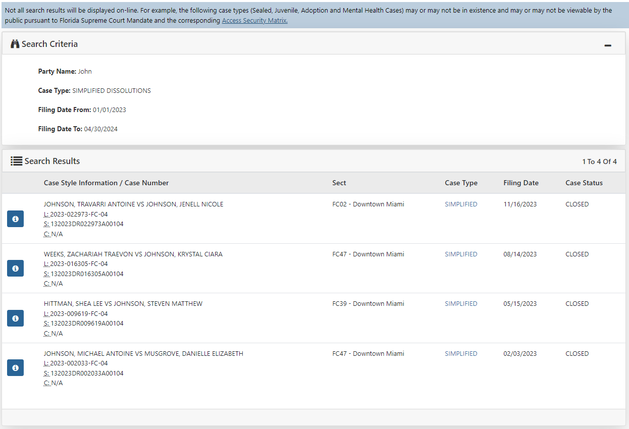
Task: Click filing date 11/16/2023
Action: pos(520,204)
